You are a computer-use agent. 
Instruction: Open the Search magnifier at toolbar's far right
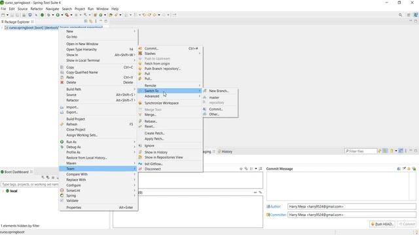tap(400, 15)
